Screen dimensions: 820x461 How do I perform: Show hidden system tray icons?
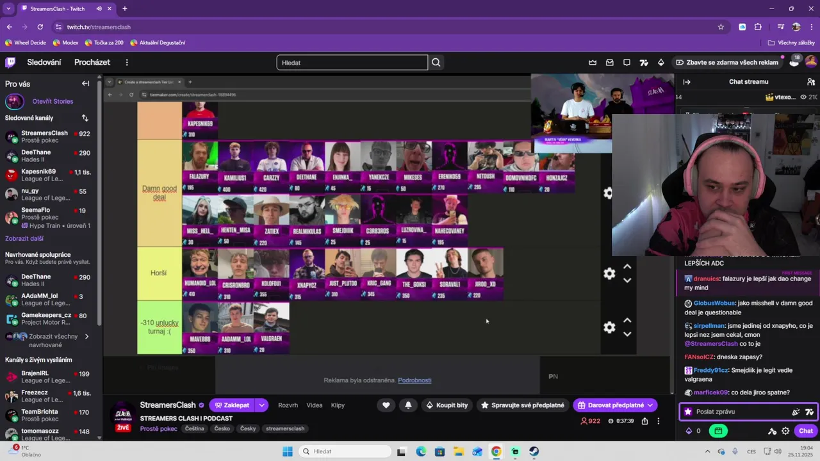click(x=709, y=451)
